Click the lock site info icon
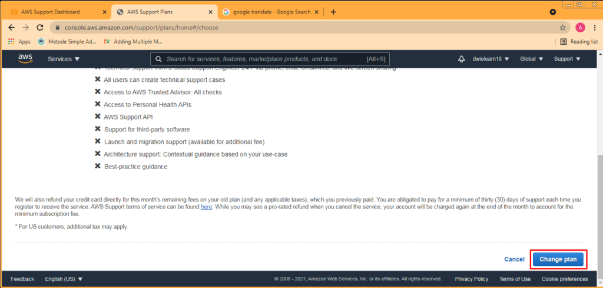The height and width of the screenshot is (288, 603). click(58, 28)
